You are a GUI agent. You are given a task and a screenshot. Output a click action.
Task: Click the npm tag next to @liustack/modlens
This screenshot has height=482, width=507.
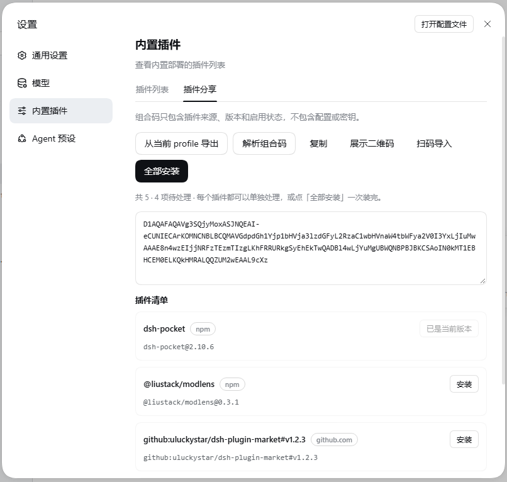tap(232, 384)
